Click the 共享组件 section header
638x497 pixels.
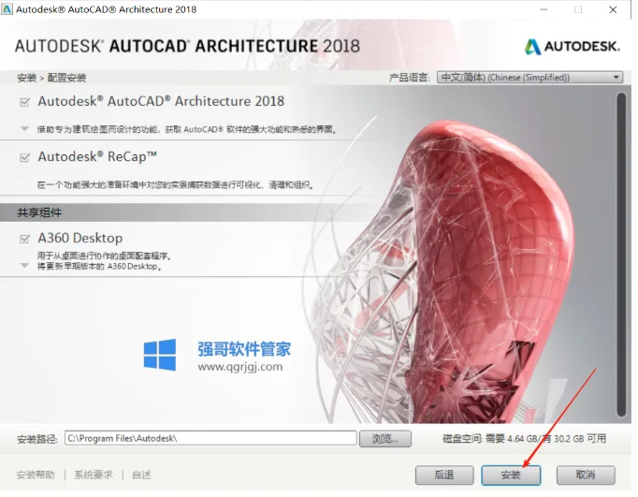pos(39,212)
